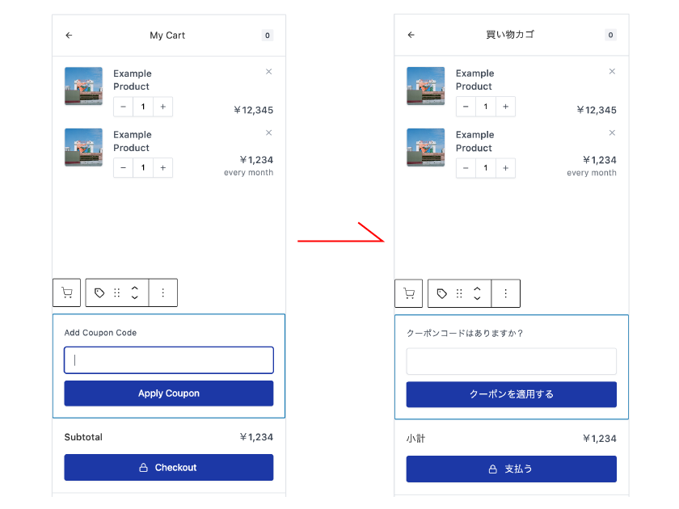Increase quantity of first My Cart product
Screen dimensions: 679x509
(x=162, y=107)
